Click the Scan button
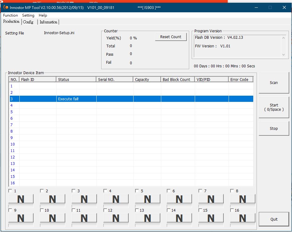Image resolution: width=292 pixels, height=232 pixels. 274,83
